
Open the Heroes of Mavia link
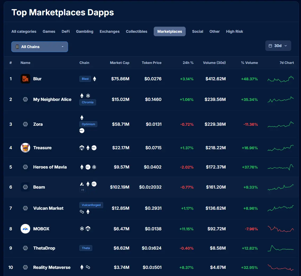pyautogui.click(x=50, y=167)
